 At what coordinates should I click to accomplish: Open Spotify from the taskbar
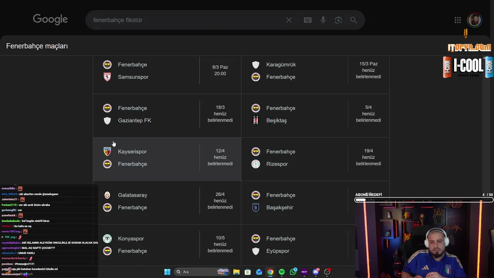pyautogui.click(x=282, y=272)
